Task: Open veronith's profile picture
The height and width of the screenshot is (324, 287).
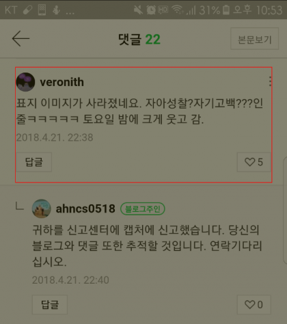Action: pyautogui.click(x=25, y=82)
